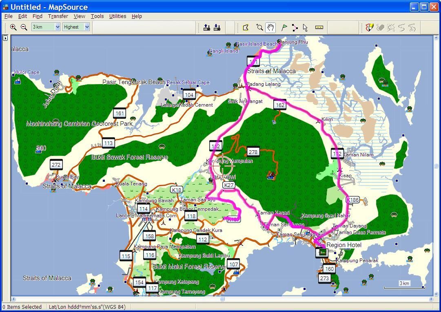Click road shield 104 near Lafarge Cement
This screenshot has width=441, height=312.
pyautogui.click(x=189, y=95)
